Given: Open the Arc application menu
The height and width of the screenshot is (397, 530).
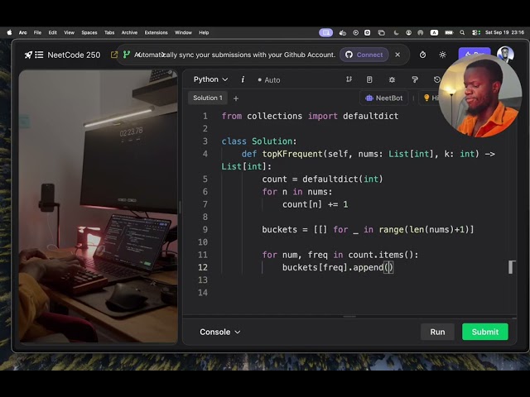Looking at the screenshot, I should tap(22, 33).
